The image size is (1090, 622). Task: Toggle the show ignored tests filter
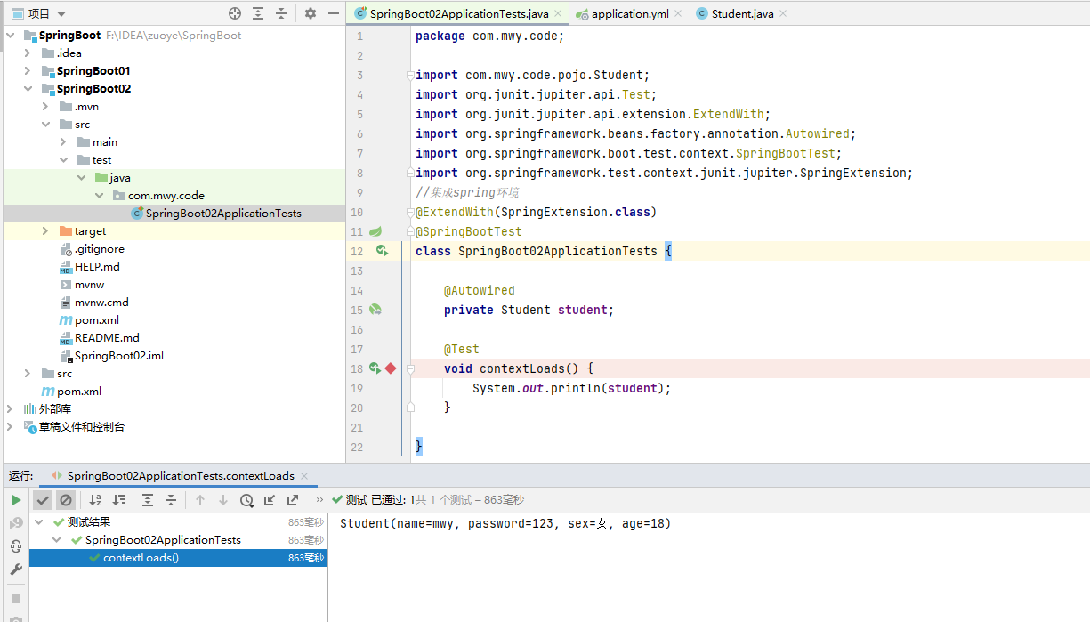point(66,499)
